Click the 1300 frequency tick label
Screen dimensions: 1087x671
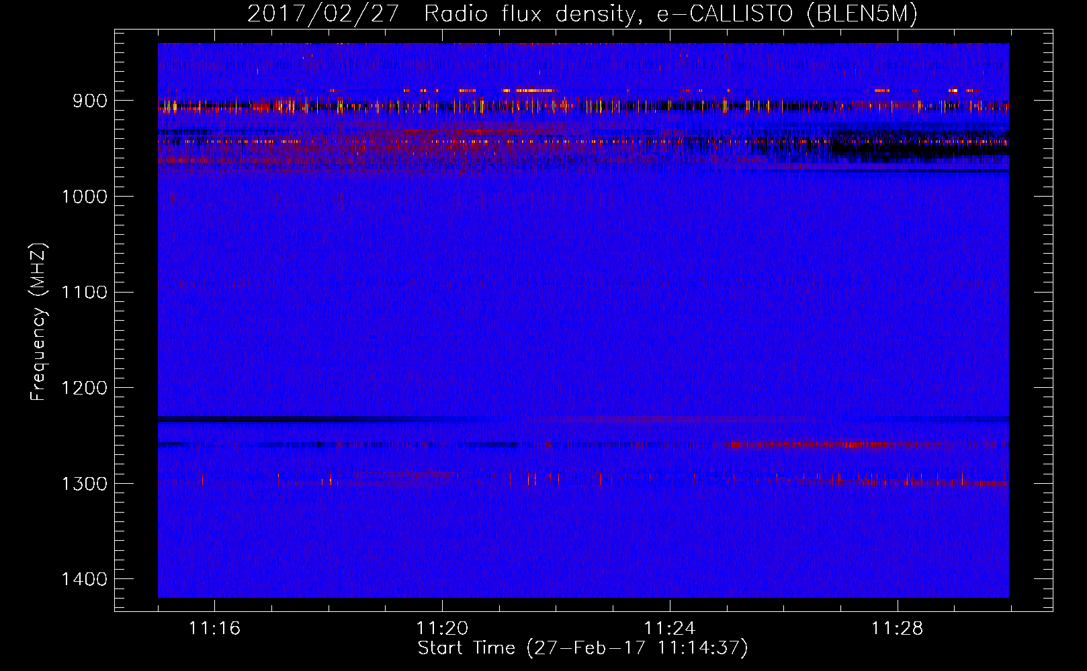click(x=85, y=484)
